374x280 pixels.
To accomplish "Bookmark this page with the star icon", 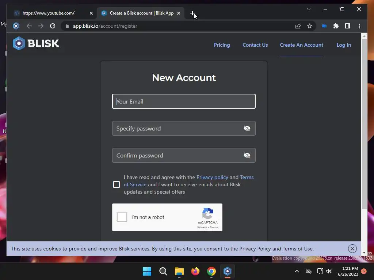I will [310, 26].
